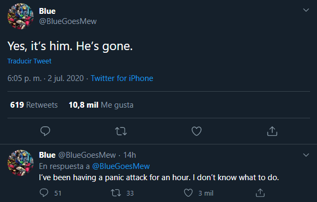Open Blue's avatar on the main tweet

coord(20,16)
